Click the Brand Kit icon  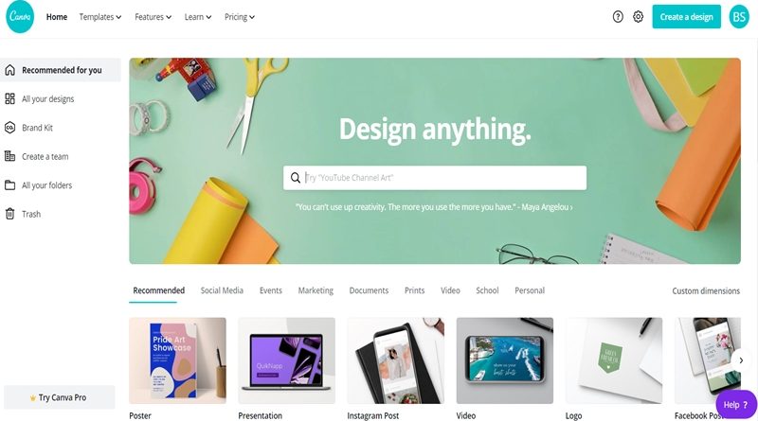click(x=9, y=128)
